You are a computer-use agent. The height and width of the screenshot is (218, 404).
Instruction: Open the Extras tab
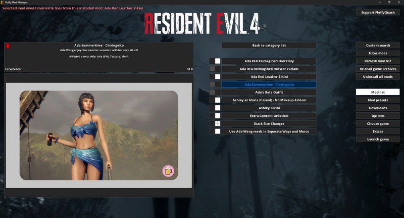(x=378, y=132)
